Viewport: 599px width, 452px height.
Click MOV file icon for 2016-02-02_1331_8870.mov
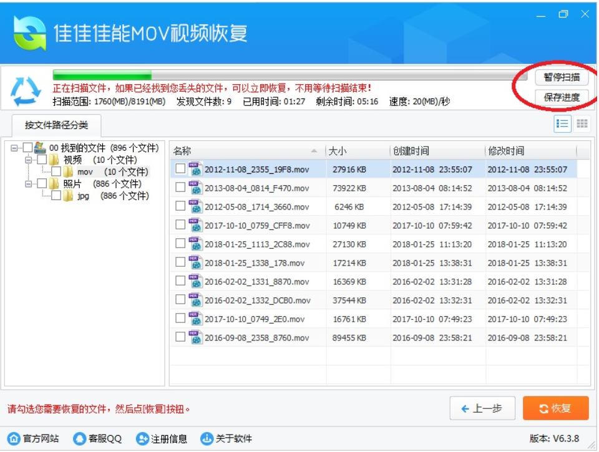coord(195,281)
